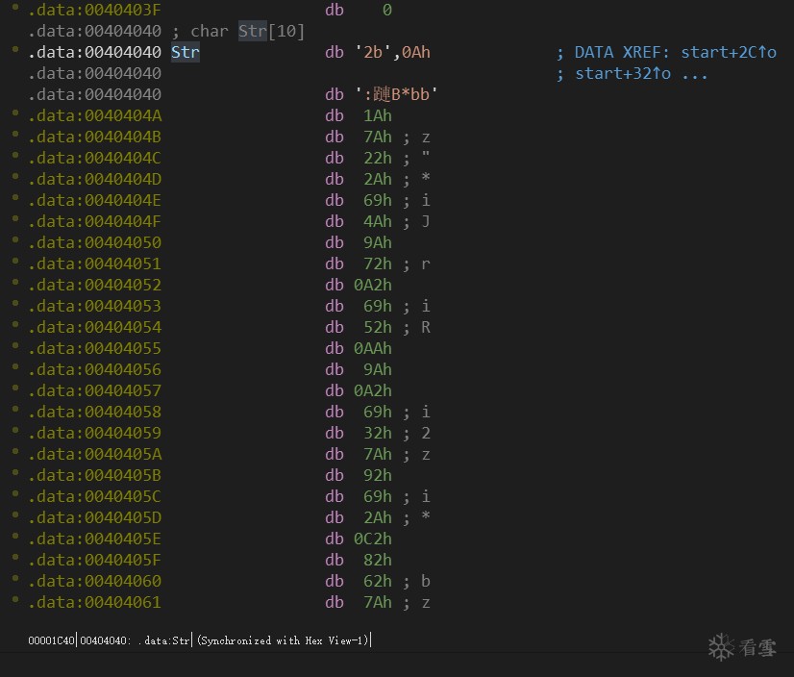Click the breakpoint dot at address 00404050
Screen dimensions: 794x677
click(15, 241)
